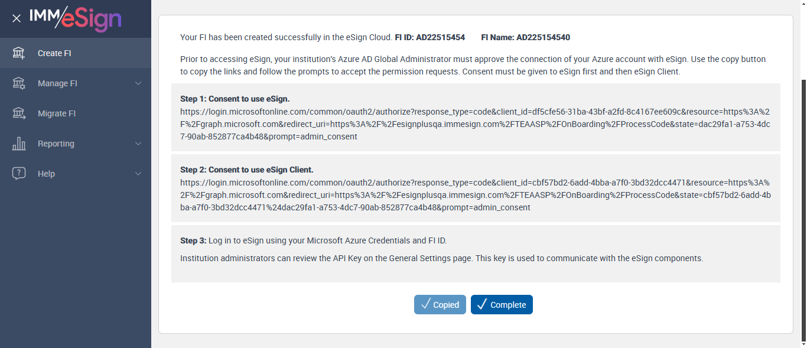807x348 pixels.
Task: Expand the Help chevron
Action: coord(138,174)
